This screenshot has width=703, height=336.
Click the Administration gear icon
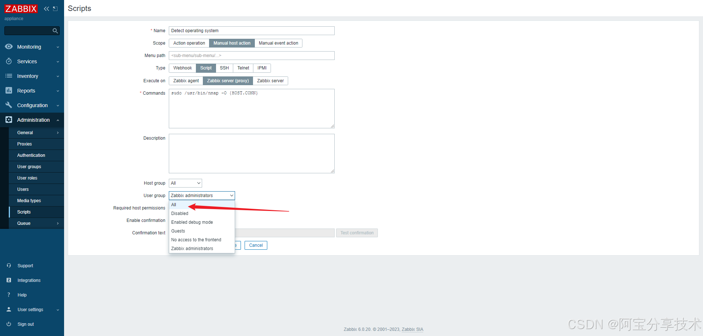point(9,120)
